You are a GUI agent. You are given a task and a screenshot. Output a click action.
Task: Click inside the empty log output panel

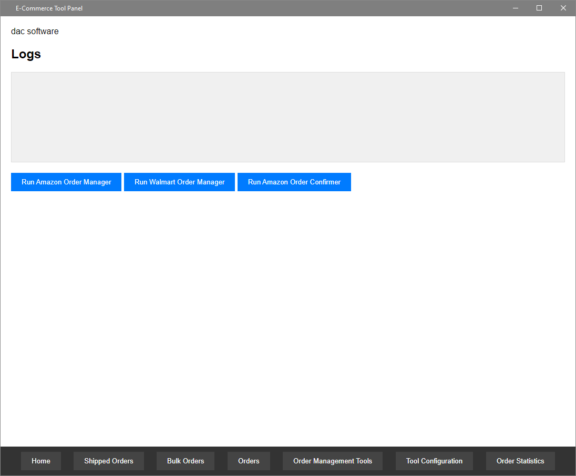(288, 117)
